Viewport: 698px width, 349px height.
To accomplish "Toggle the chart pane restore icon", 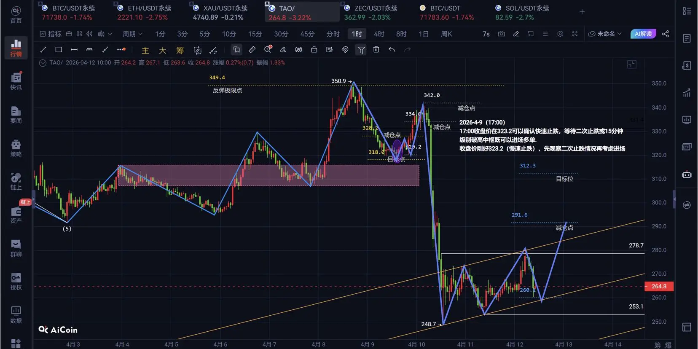I will pos(631,64).
